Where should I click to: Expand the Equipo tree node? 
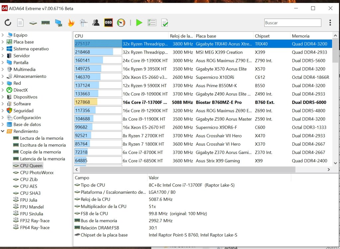point(3,35)
